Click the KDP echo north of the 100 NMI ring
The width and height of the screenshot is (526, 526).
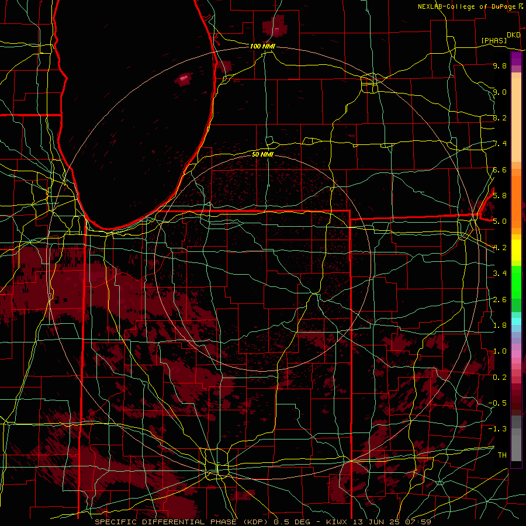tap(275, 27)
